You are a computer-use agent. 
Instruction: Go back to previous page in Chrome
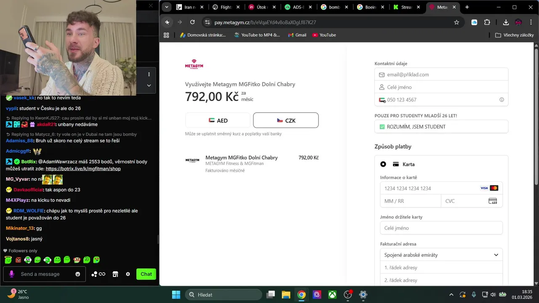pyautogui.click(x=167, y=22)
